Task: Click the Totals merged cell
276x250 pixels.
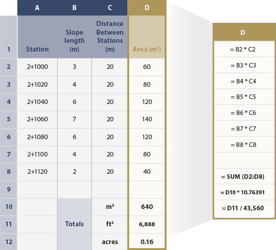Action: coord(74,224)
